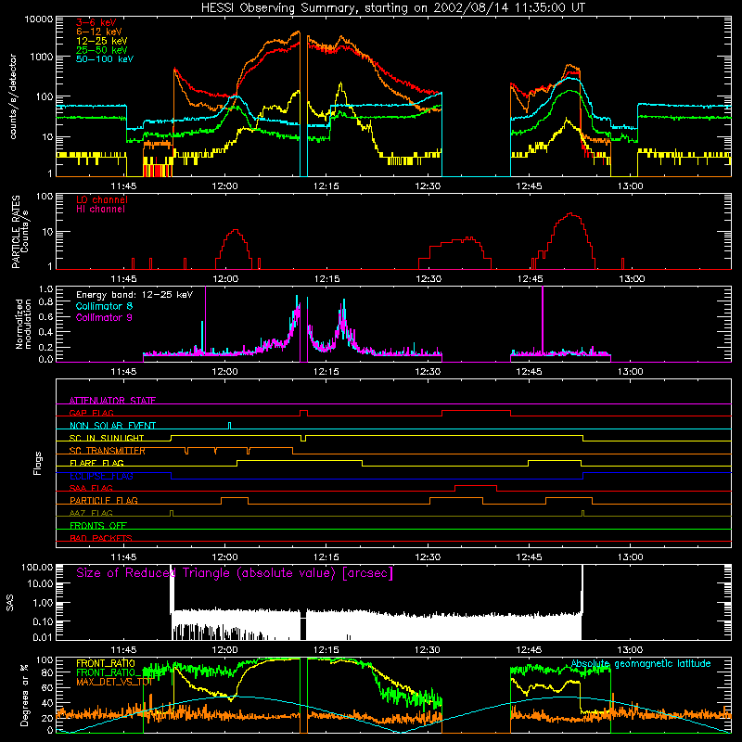
Task: Click the raised FLARE_FLAG segment near 12:10
Action: [300, 460]
